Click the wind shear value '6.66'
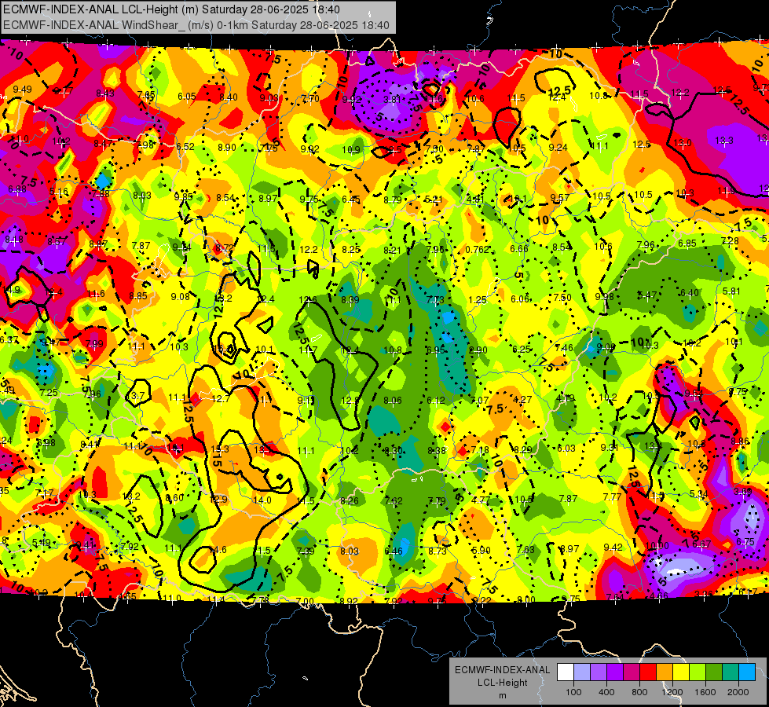 click(519, 249)
